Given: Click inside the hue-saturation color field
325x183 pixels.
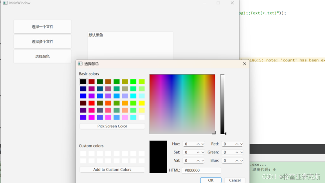Looking at the screenshot, I should (x=182, y=104).
